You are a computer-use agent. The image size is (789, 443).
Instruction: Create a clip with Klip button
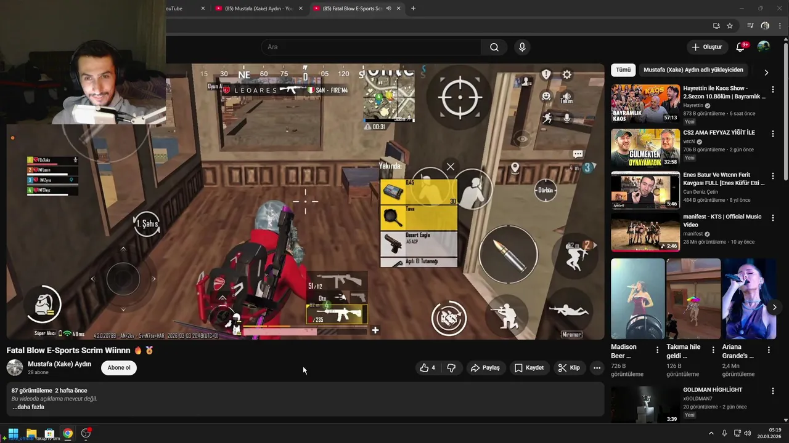pyautogui.click(x=569, y=368)
